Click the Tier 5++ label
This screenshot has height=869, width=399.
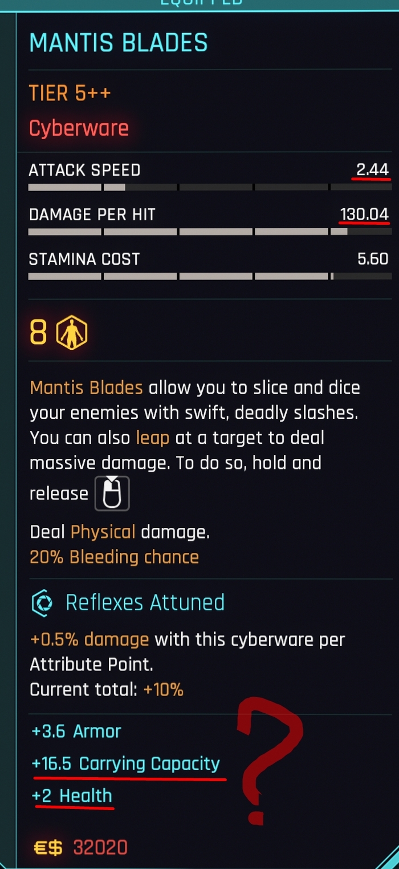[70, 93]
